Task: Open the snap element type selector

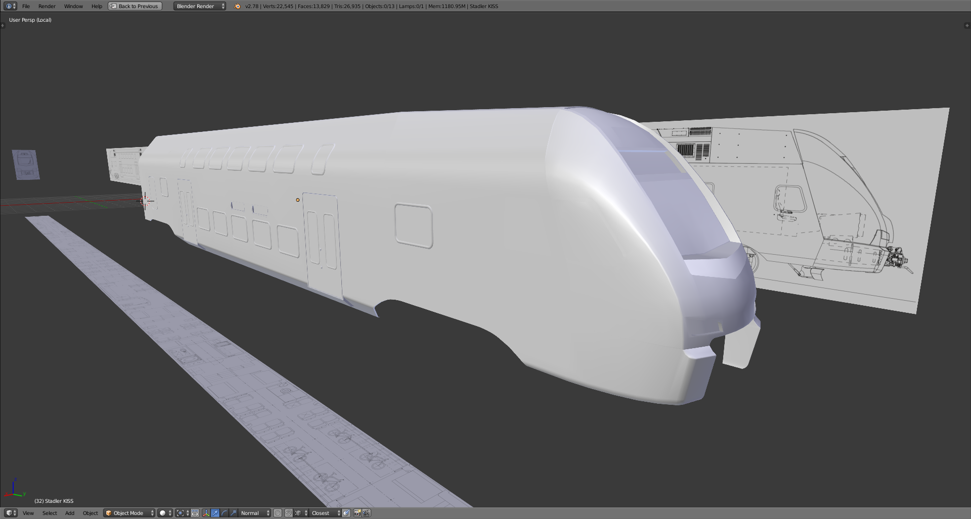Action: [x=301, y=513]
